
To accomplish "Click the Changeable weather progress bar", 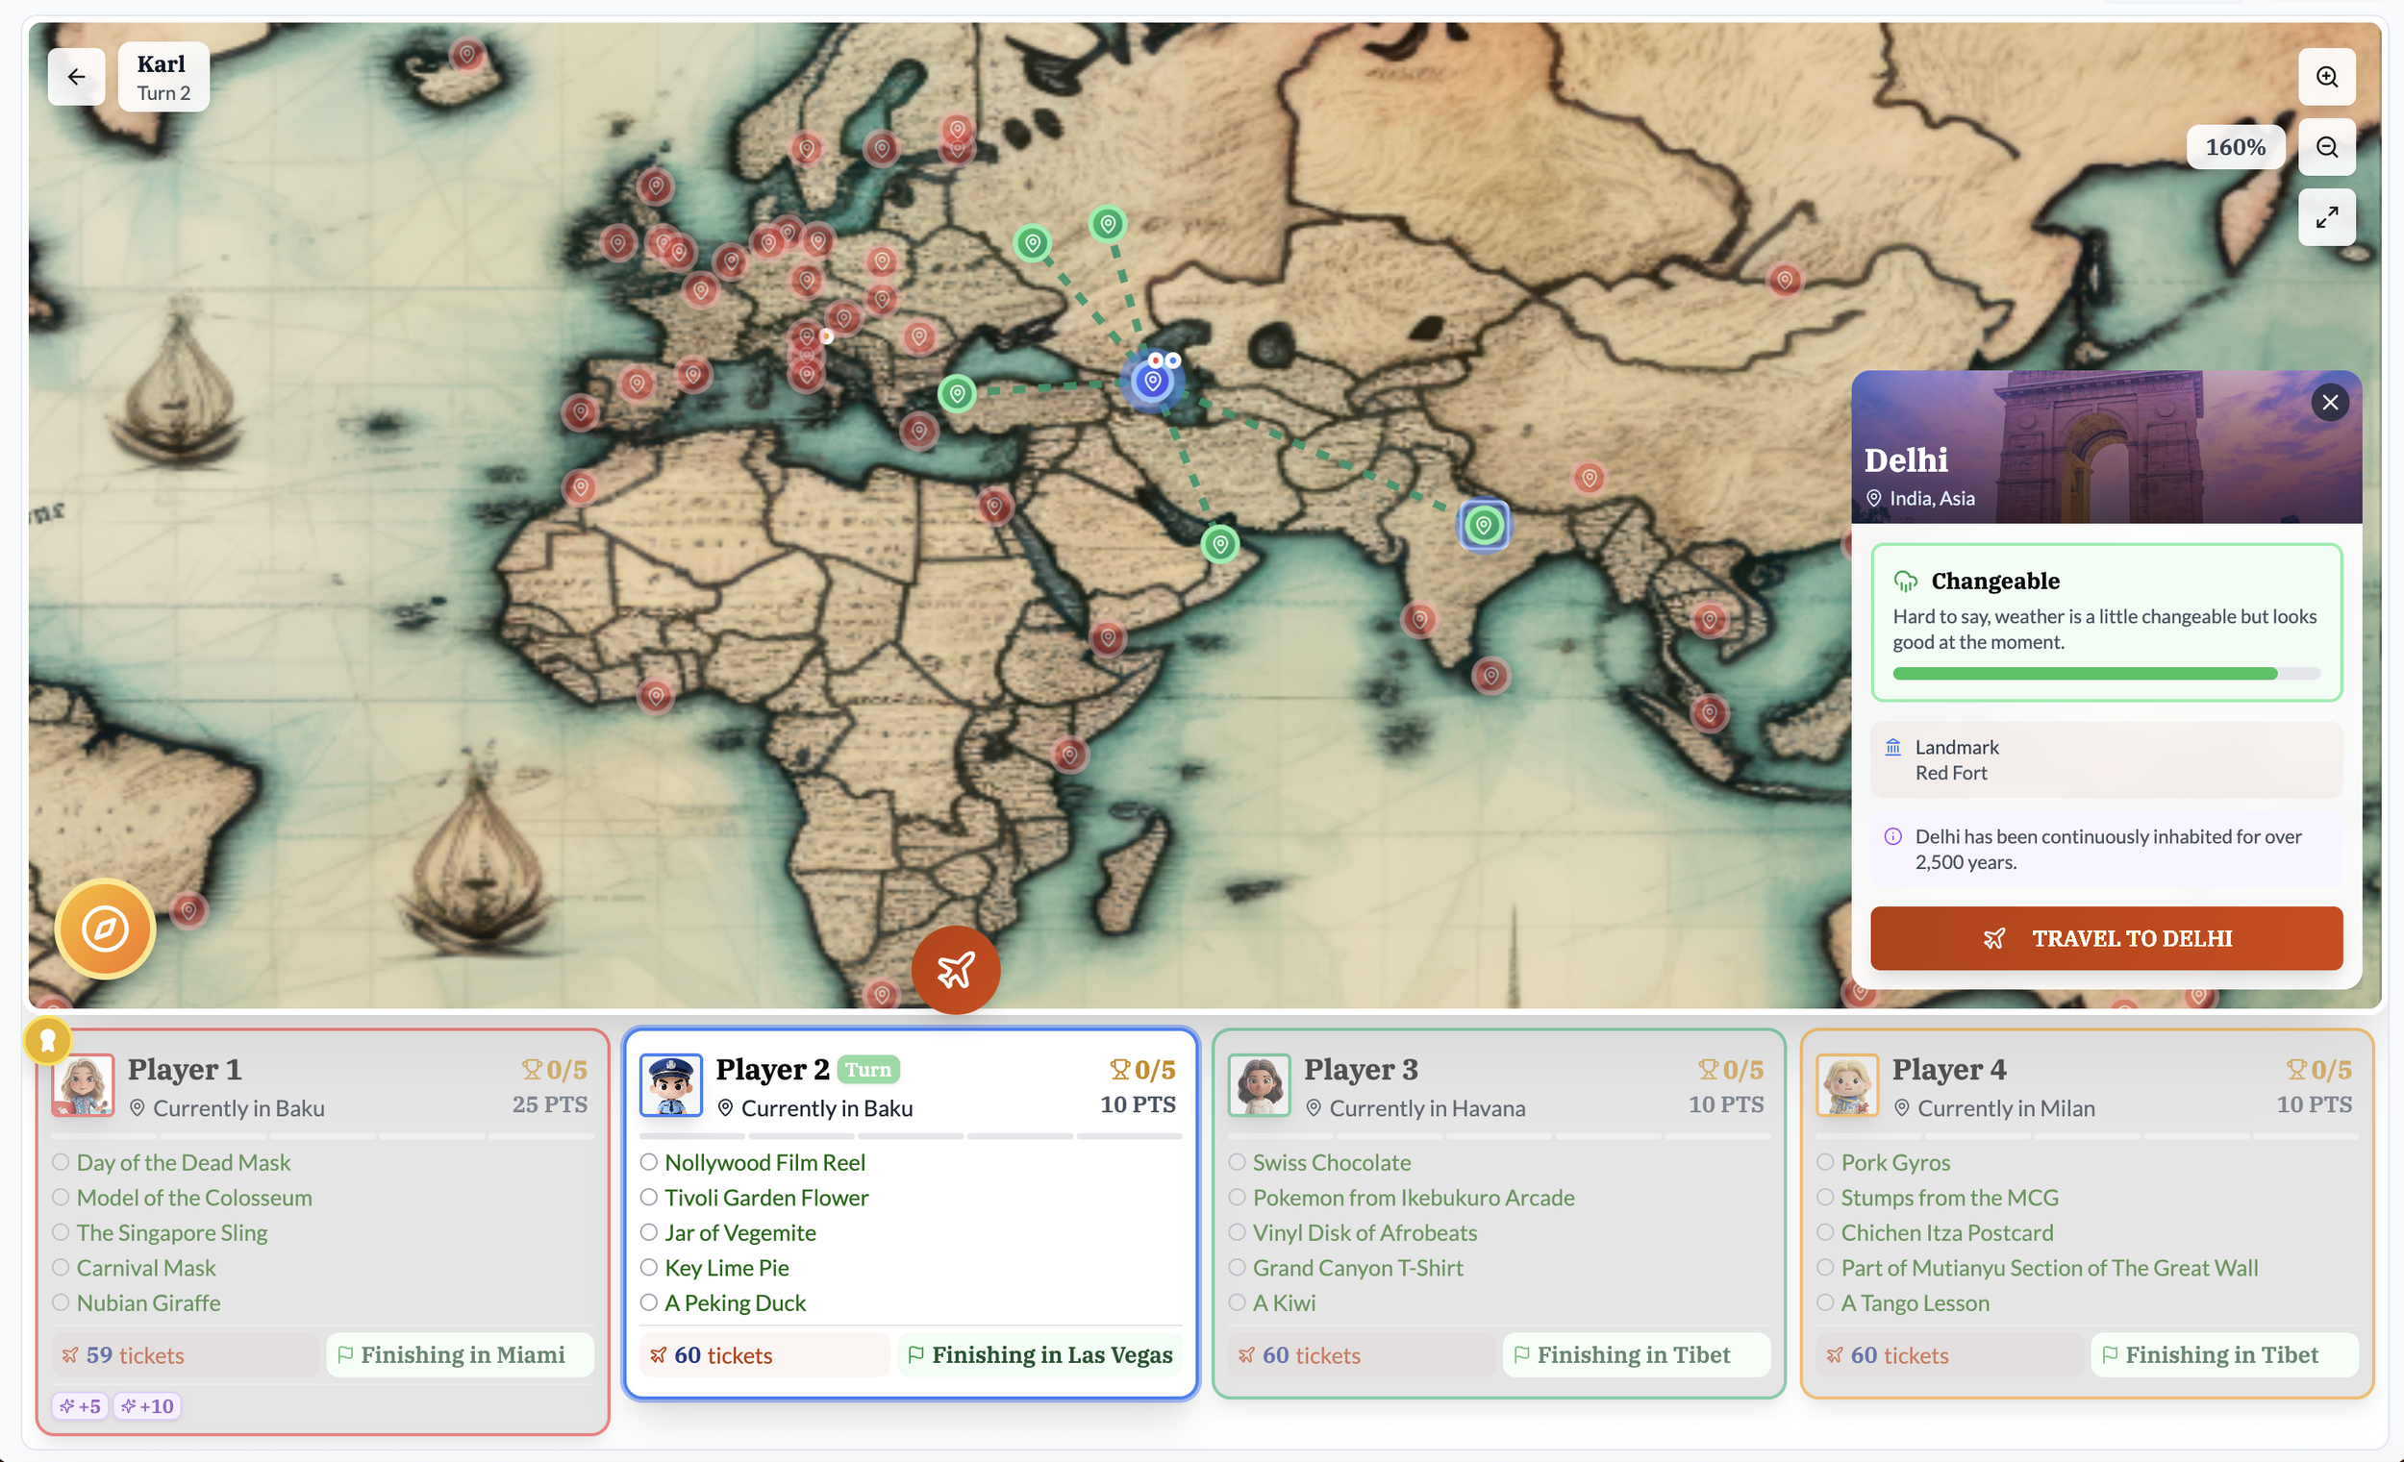I will point(2106,673).
